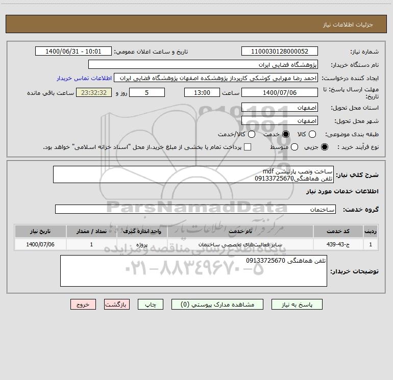
Task: Click the buyer name field پژوهشگاه فضایی ایران
Action: (x=203, y=65)
